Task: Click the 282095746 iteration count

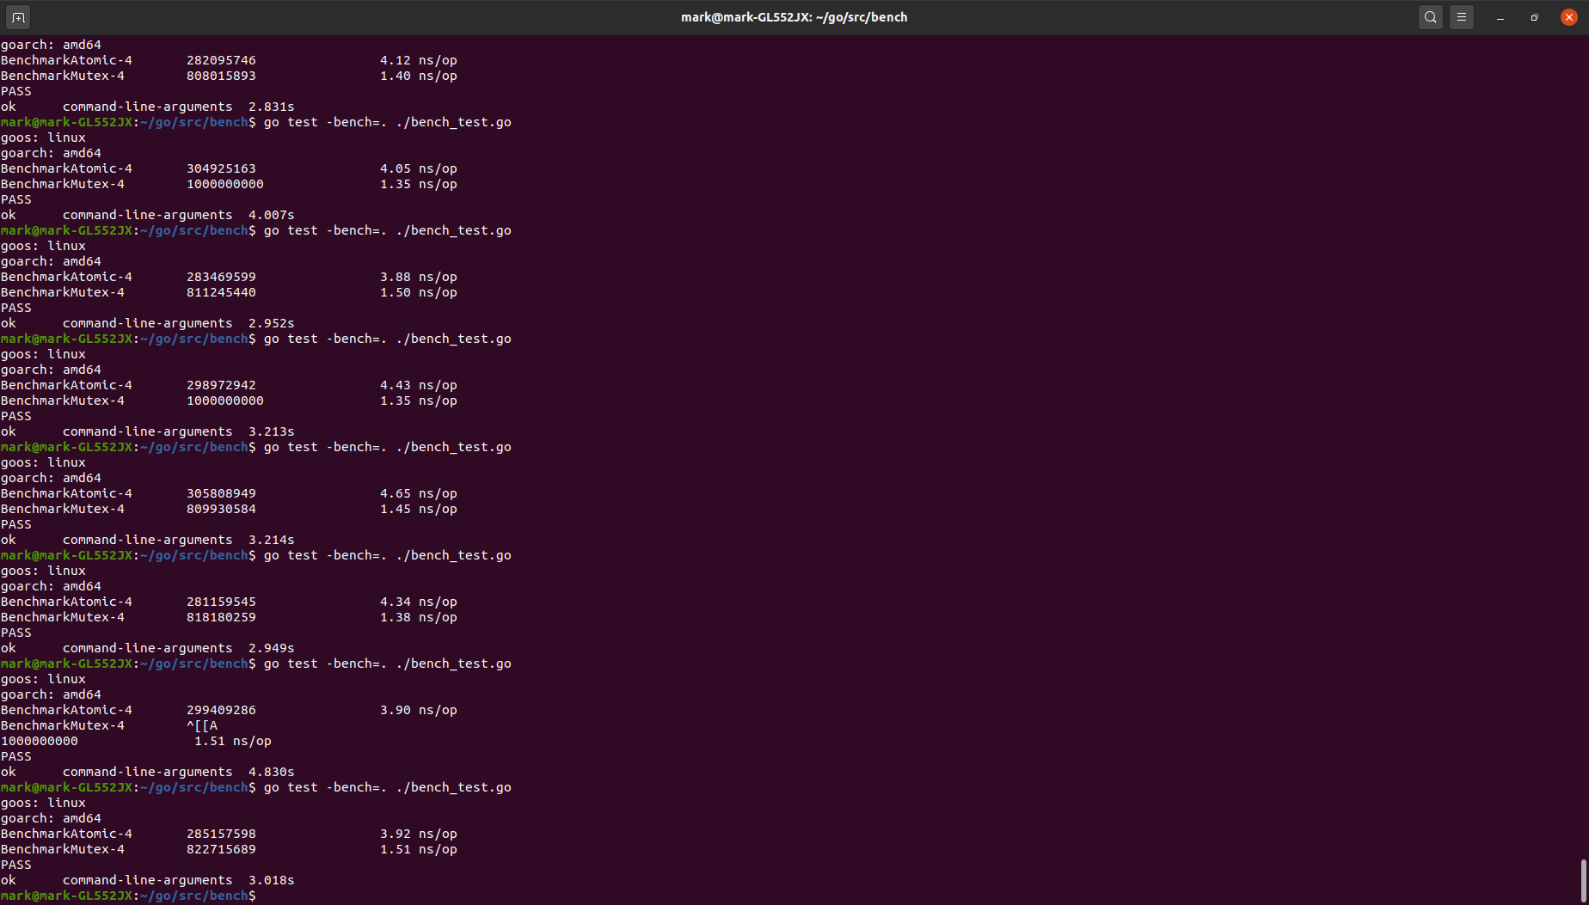Action: point(221,60)
